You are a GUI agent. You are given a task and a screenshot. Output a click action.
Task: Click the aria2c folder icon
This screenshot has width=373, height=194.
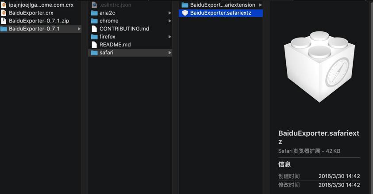pos(94,13)
